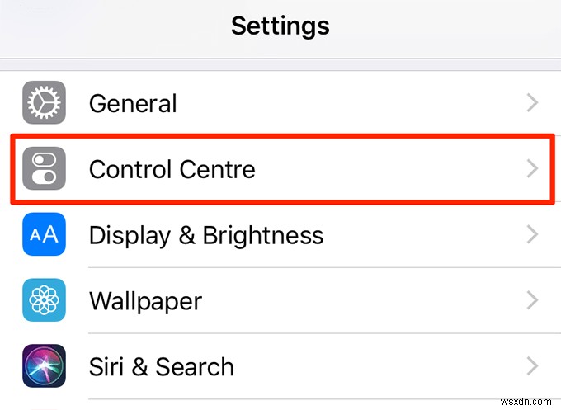Image resolution: width=561 pixels, height=410 pixels.
Task: Tap the General gear icon
Action: (44, 103)
